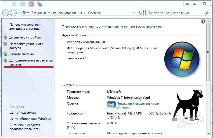Open 'Защита системы' link
The height and width of the screenshot is (138, 213).
tap(22, 54)
